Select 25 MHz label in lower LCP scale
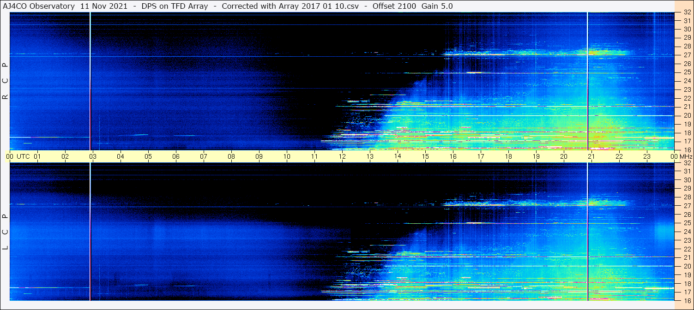 pyautogui.click(x=687, y=223)
